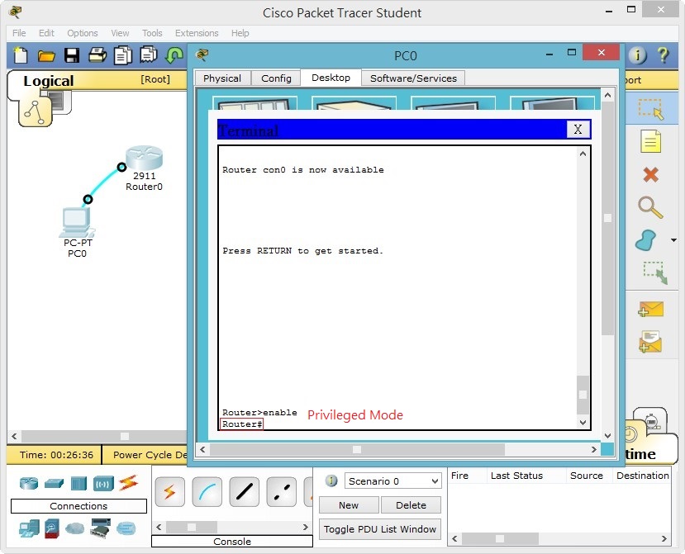Open the Options menu

coord(82,33)
